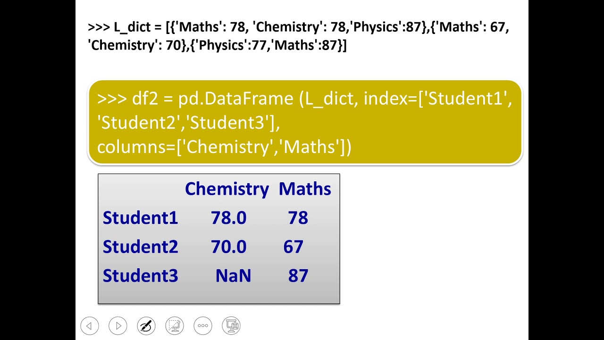Go to the previous slide
The height and width of the screenshot is (340, 604).
click(x=90, y=325)
